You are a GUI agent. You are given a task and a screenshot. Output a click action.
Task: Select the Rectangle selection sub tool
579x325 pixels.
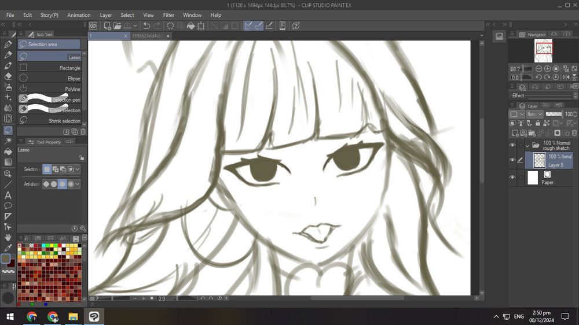tap(50, 68)
